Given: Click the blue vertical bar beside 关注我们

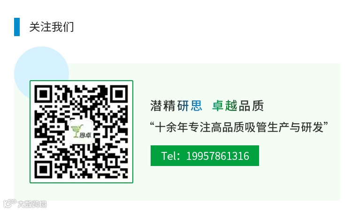Looking at the screenshot, I should tap(17, 27).
